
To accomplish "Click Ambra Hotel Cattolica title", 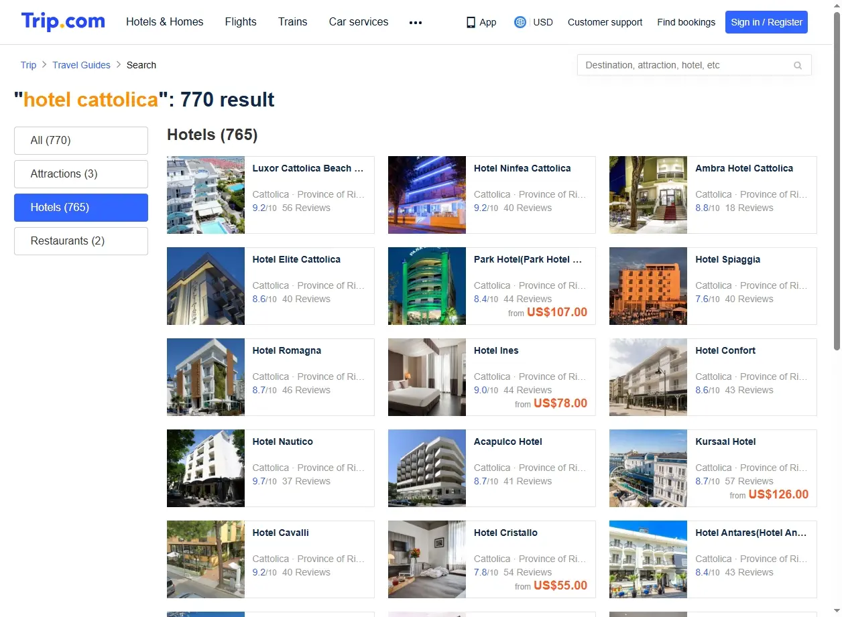I will [744, 169].
